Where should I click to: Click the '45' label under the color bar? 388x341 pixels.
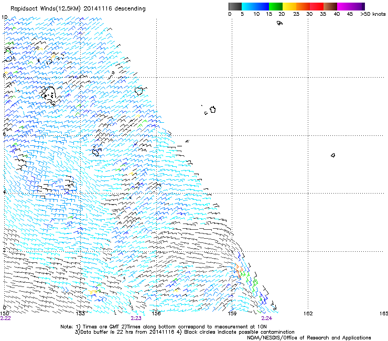pos(350,14)
